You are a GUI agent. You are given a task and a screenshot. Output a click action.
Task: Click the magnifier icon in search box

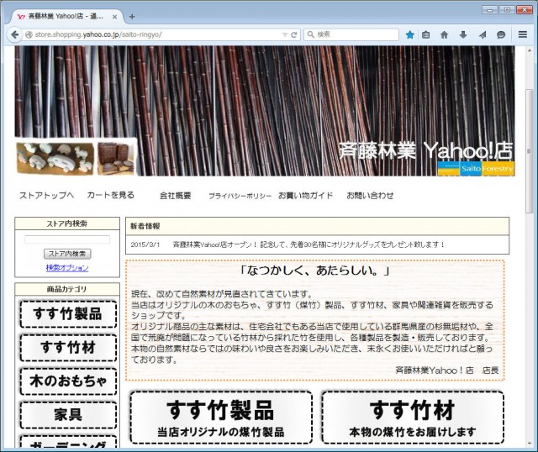pos(310,34)
